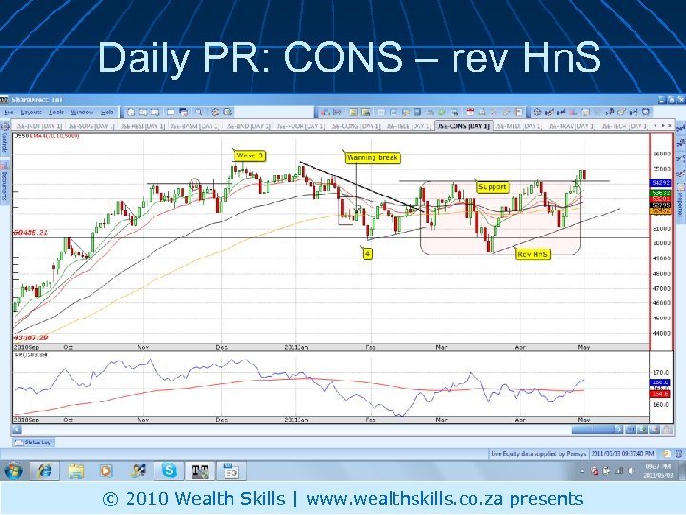Open Skype from the taskbar
This screenshot has width=686, height=515.
point(169,471)
